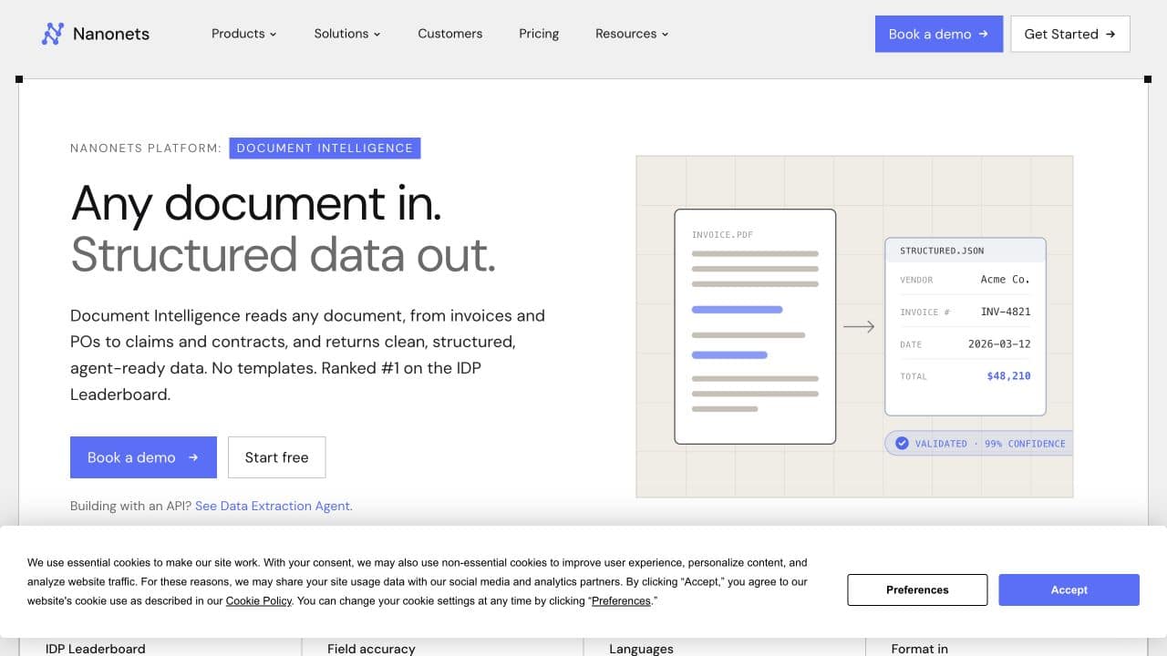Click the validated checkmark icon in the illustration
This screenshot has height=656, width=1167.
902,444
